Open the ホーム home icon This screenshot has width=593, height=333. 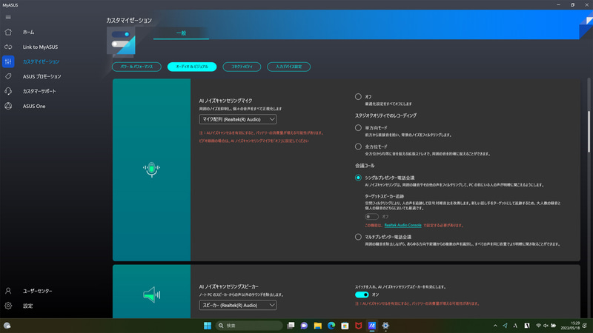pyautogui.click(x=8, y=32)
